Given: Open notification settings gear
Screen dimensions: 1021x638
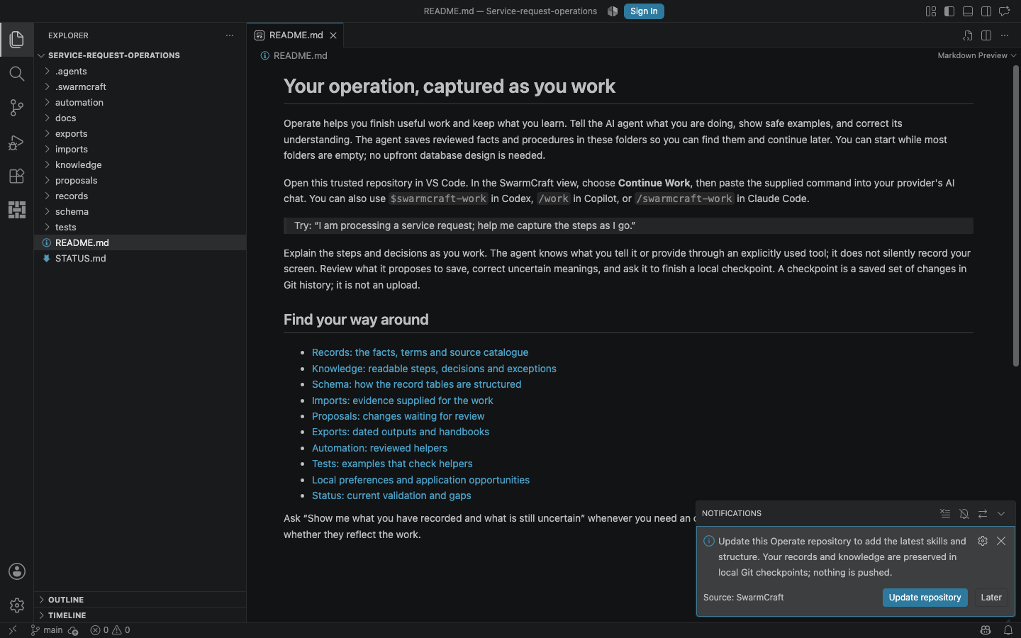Looking at the screenshot, I should tap(983, 541).
